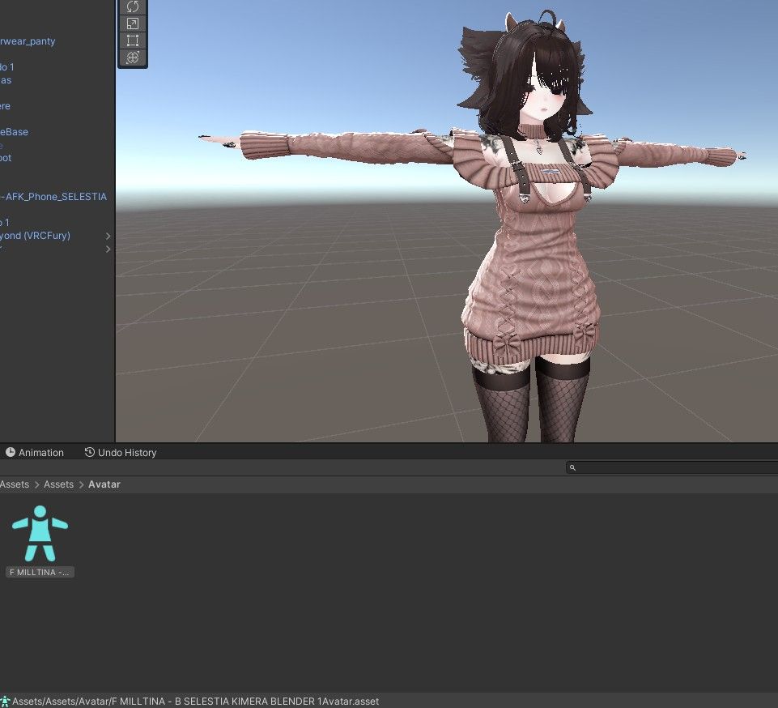Select the rwear_panty hierarchy item
Image resolution: width=778 pixels, height=708 pixels.
(28, 41)
